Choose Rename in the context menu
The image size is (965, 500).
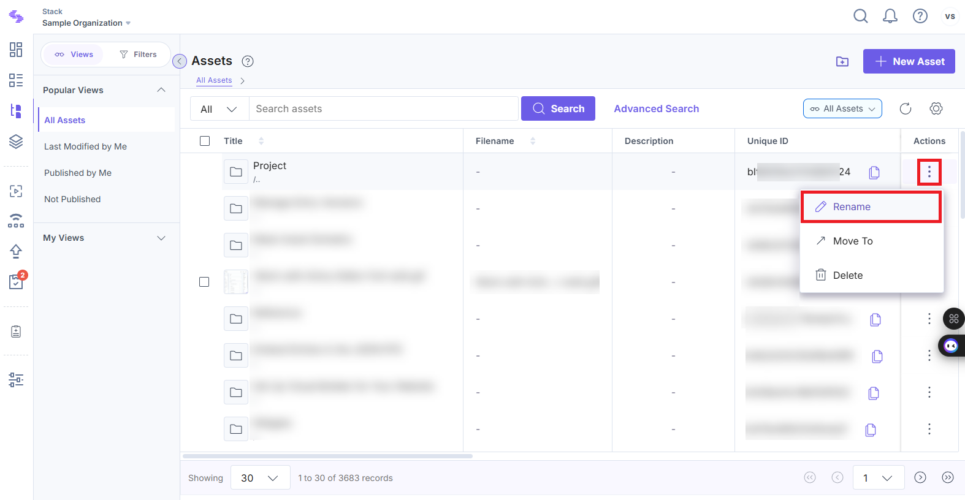click(871, 207)
